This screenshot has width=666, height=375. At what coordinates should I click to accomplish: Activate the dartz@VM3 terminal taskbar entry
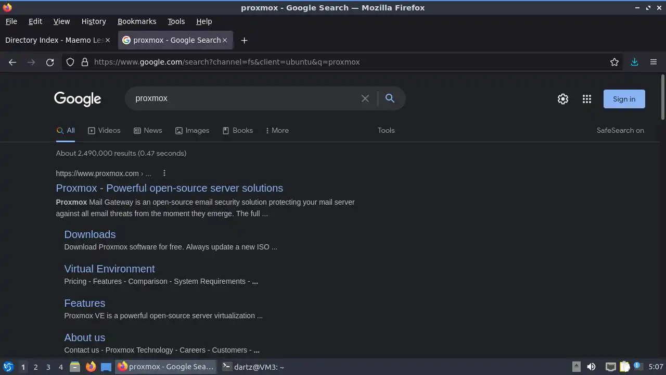(253, 367)
